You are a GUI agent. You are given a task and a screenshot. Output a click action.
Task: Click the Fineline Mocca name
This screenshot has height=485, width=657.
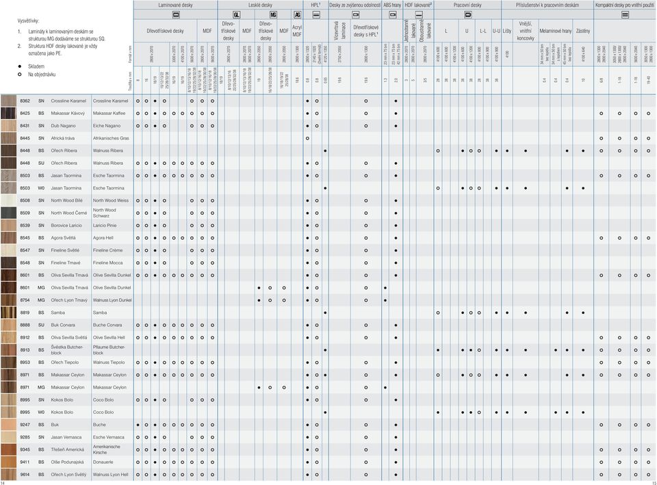pyautogui.click(x=107, y=263)
